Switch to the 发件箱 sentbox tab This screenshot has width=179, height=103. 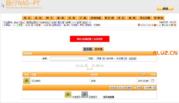pos(98,49)
